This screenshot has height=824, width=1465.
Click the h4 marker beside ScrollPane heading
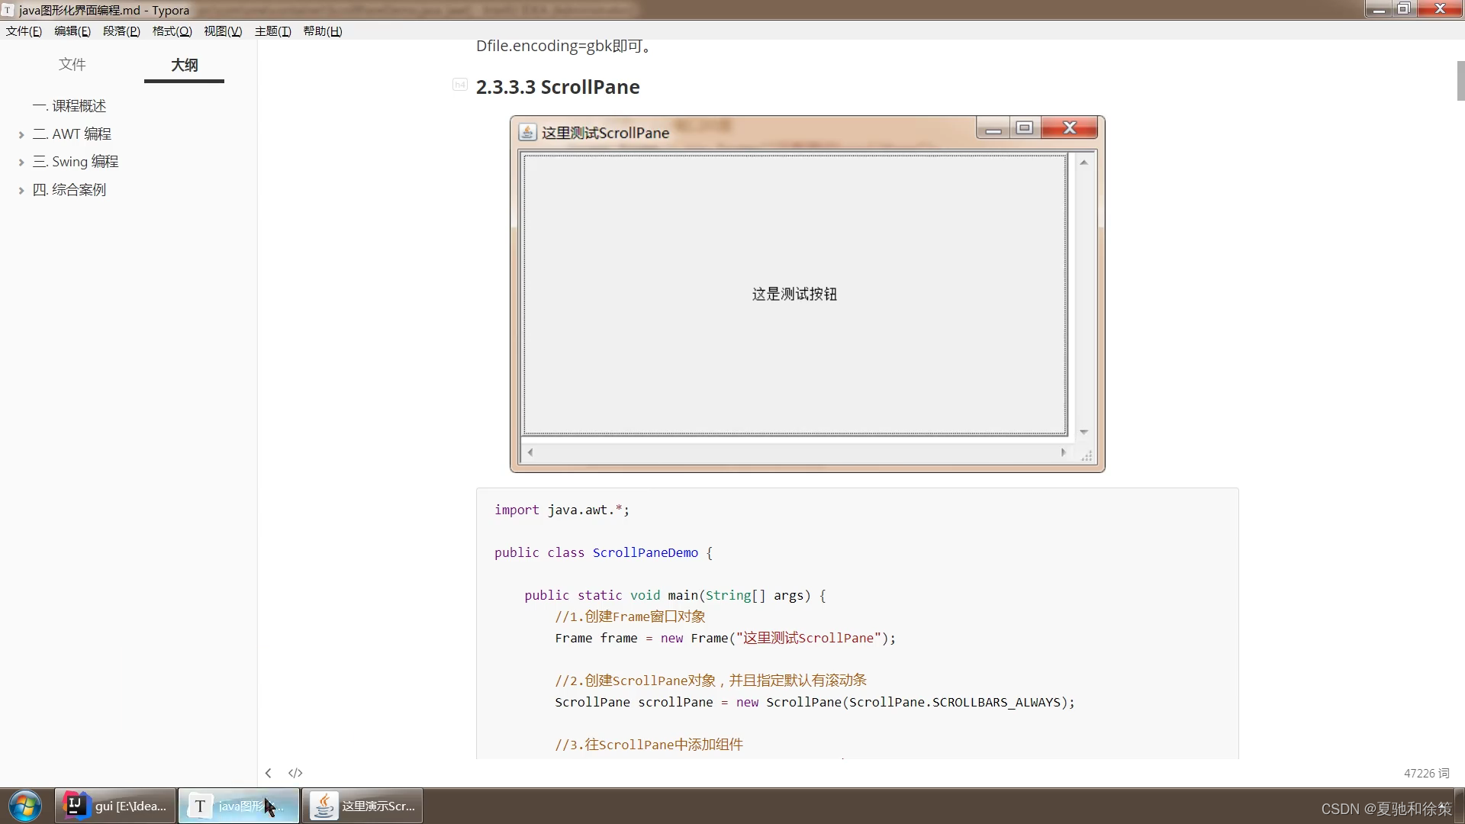459,85
